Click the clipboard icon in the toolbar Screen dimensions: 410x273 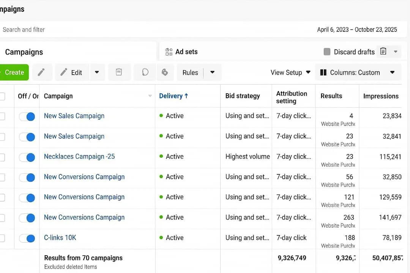[119, 72]
